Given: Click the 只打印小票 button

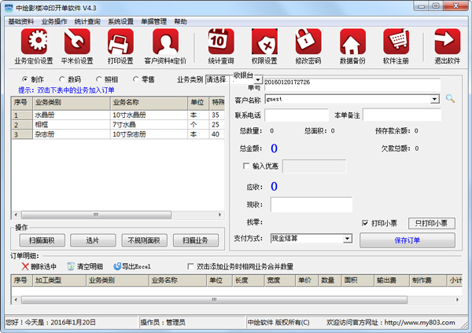Looking at the screenshot, I should (431, 223).
